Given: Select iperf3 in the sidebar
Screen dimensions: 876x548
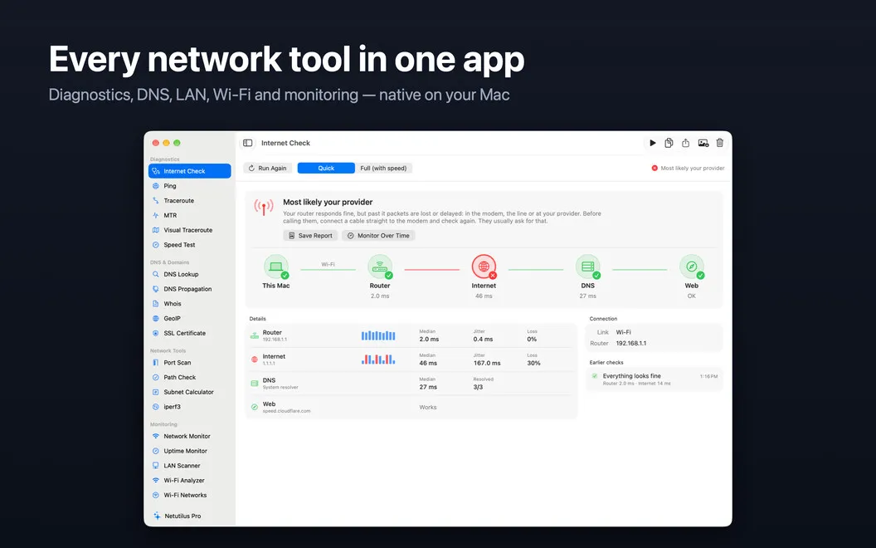Looking at the screenshot, I should coord(190,407).
